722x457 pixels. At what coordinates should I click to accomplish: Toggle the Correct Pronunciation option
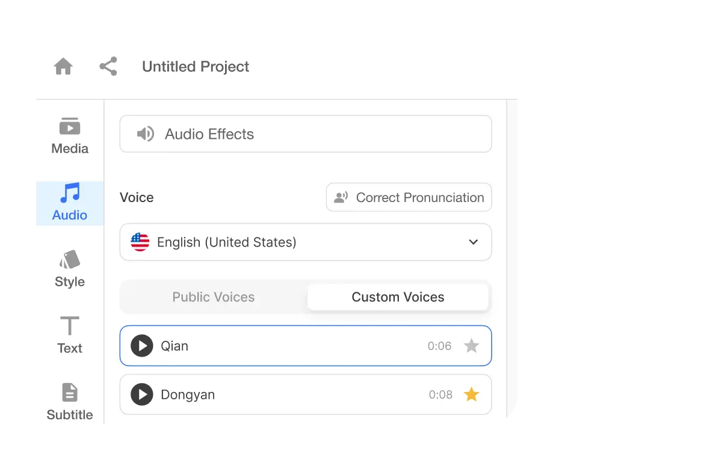point(409,197)
